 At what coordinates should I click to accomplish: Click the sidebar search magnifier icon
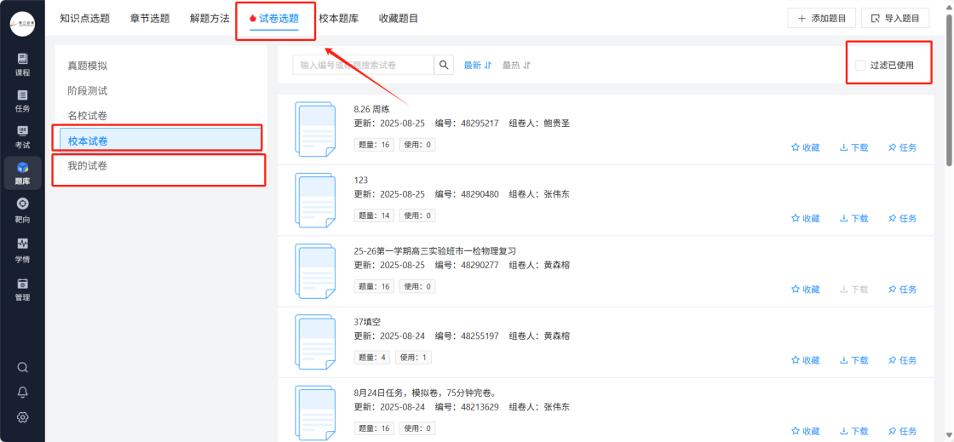pos(22,367)
